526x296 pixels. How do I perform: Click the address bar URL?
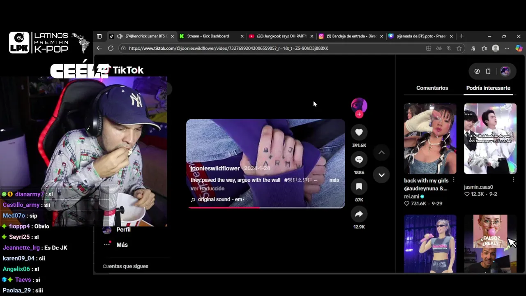click(x=228, y=48)
